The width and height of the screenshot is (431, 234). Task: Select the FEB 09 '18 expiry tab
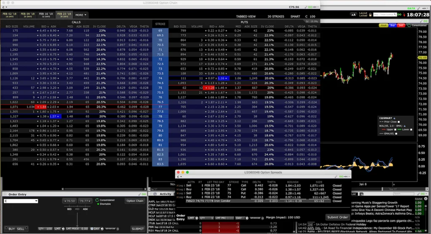[28, 15]
